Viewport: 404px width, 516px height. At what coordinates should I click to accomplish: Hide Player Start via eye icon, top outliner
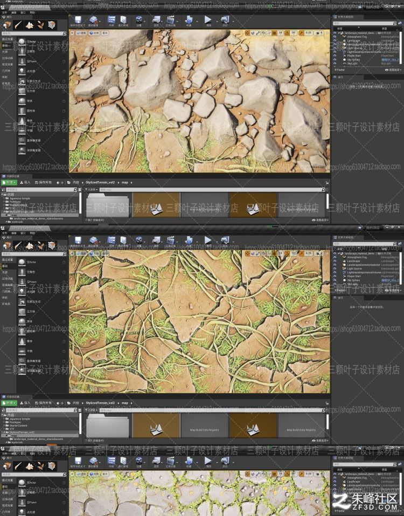coord(335,56)
